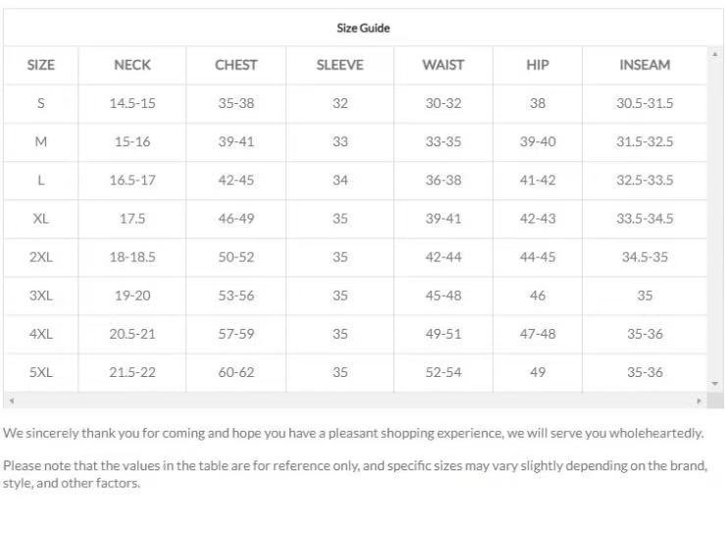Click the vertical scrollbar up arrow

point(714,54)
